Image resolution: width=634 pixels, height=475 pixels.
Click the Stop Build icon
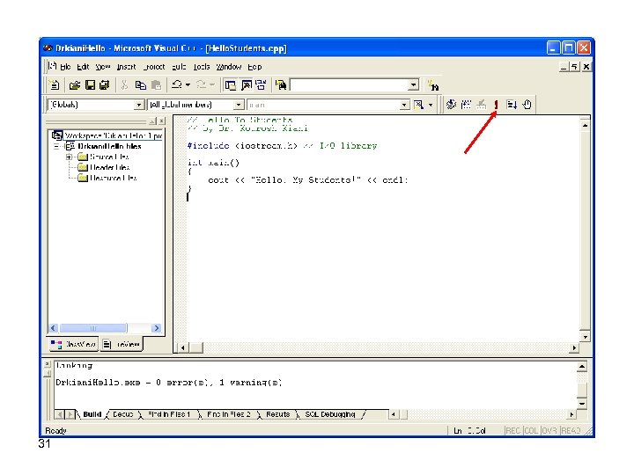tap(481, 105)
